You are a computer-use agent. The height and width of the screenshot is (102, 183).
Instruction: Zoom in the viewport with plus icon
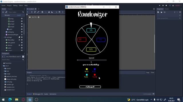point(39,17)
